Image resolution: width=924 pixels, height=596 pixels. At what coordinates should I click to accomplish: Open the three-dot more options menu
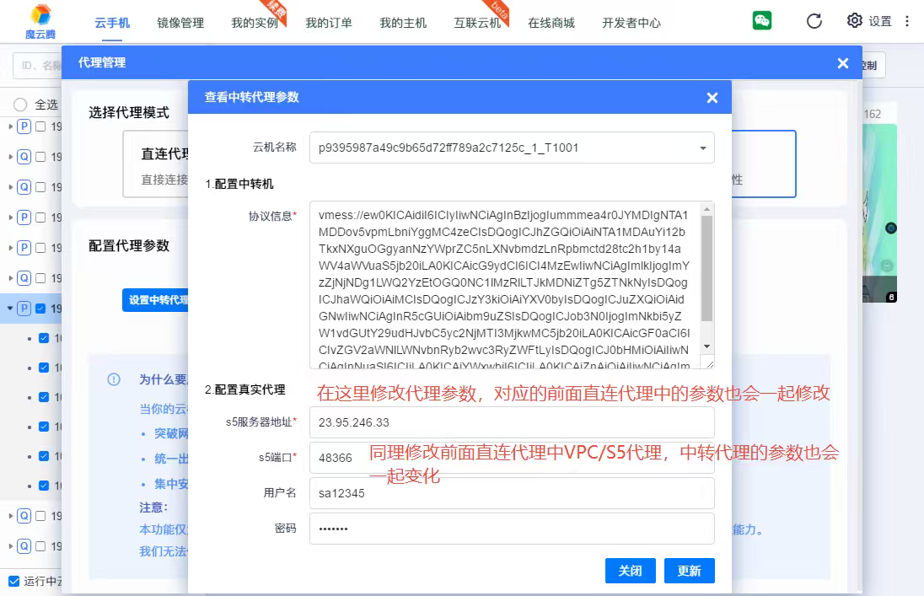[907, 21]
